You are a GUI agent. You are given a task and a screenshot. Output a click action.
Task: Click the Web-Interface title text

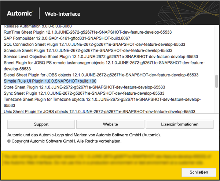click(x=62, y=14)
